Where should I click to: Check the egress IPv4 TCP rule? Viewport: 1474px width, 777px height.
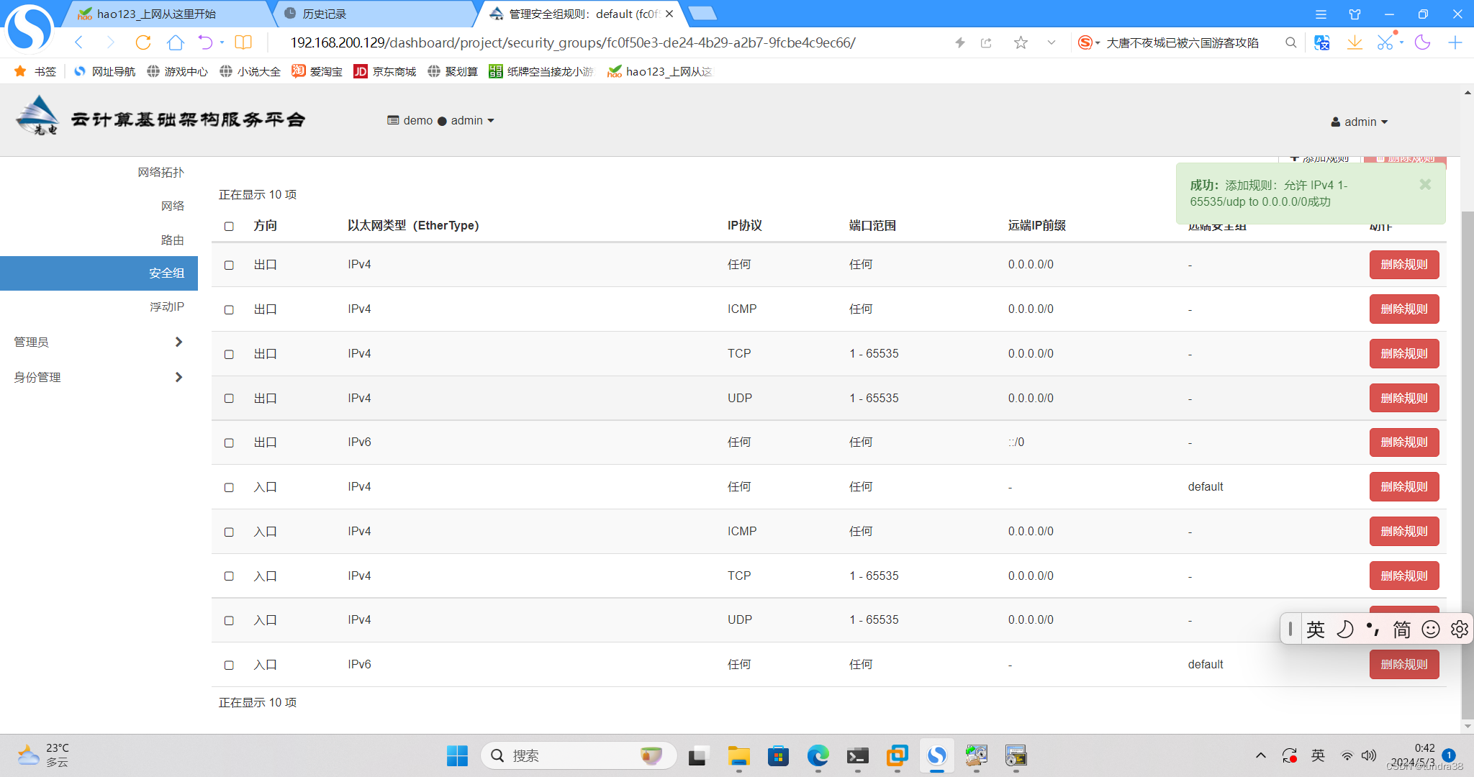229,354
